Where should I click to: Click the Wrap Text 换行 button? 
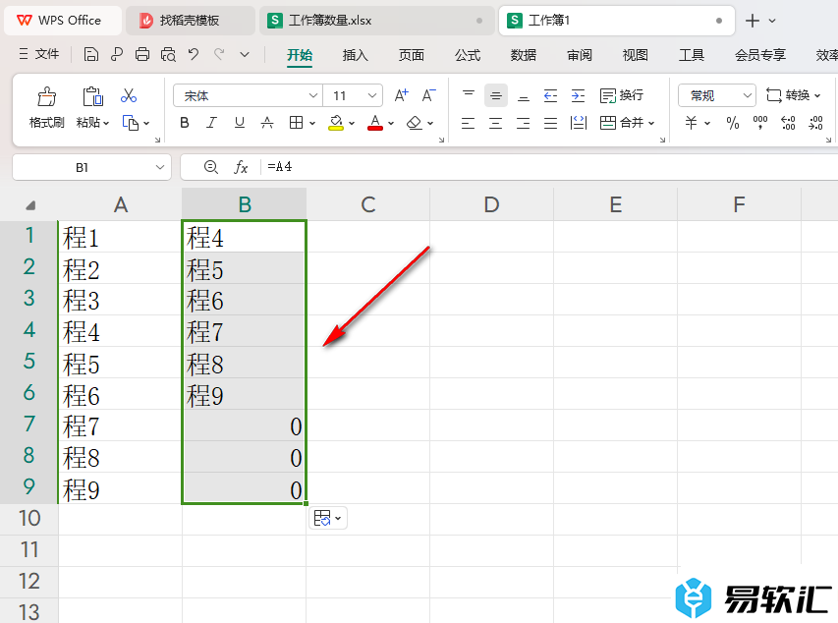[x=622, y=95]
